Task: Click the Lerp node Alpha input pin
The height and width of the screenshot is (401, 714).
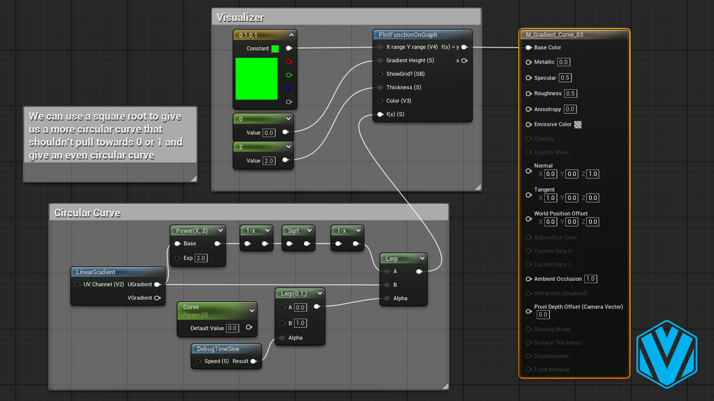Action: coord(387,299)
